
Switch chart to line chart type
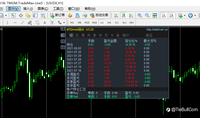point(131,15)
